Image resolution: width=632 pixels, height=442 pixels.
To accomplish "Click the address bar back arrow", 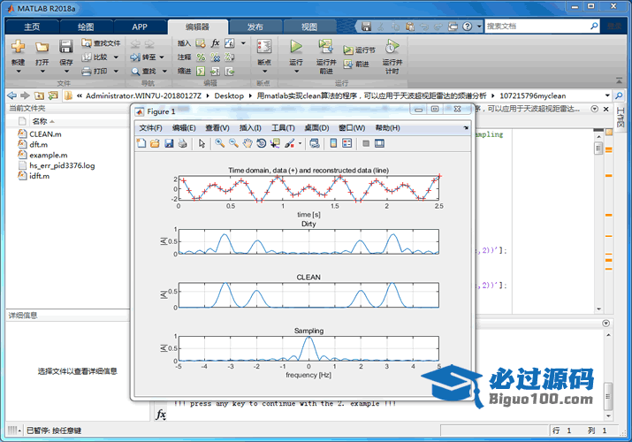I will (12, 95).
